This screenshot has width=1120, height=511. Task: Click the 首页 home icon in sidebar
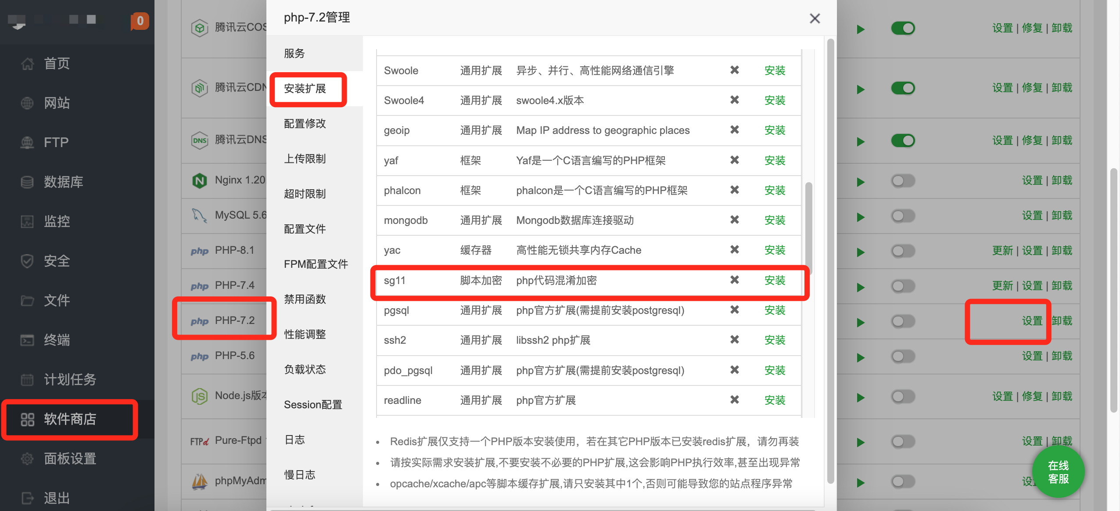(27, 64)
